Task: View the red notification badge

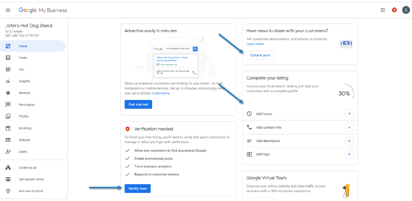Action: (394, 10)
